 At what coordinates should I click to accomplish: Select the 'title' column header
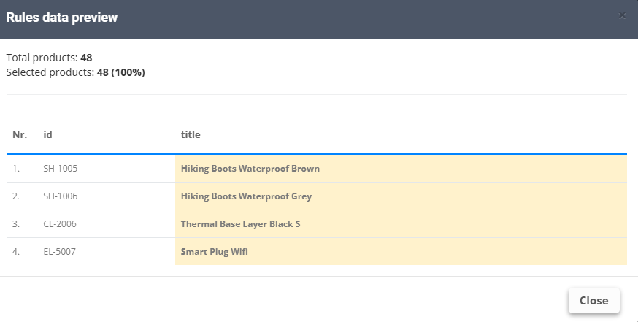click(x=191, y=134)
